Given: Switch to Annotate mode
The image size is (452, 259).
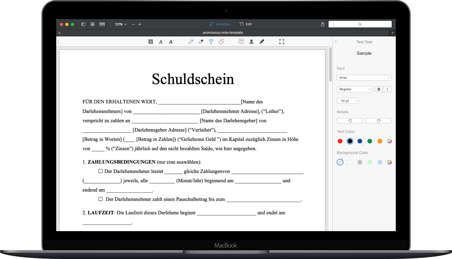Looking at the screenshot, I should (219, 24).
